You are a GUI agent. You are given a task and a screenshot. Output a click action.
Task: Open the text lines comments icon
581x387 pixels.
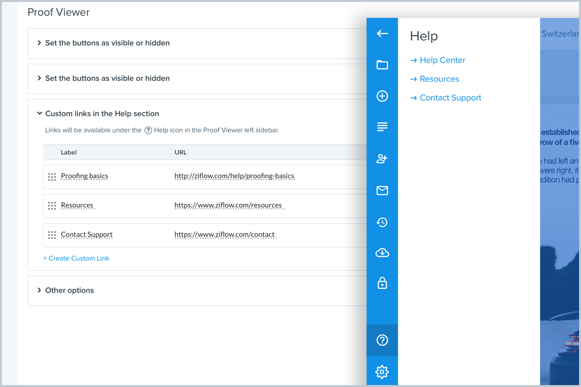point(382,127)
